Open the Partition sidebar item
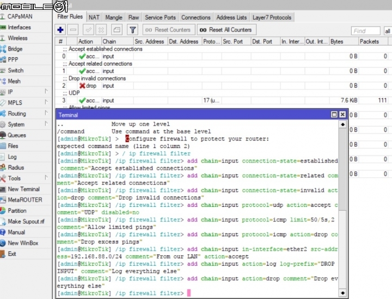 17,211
